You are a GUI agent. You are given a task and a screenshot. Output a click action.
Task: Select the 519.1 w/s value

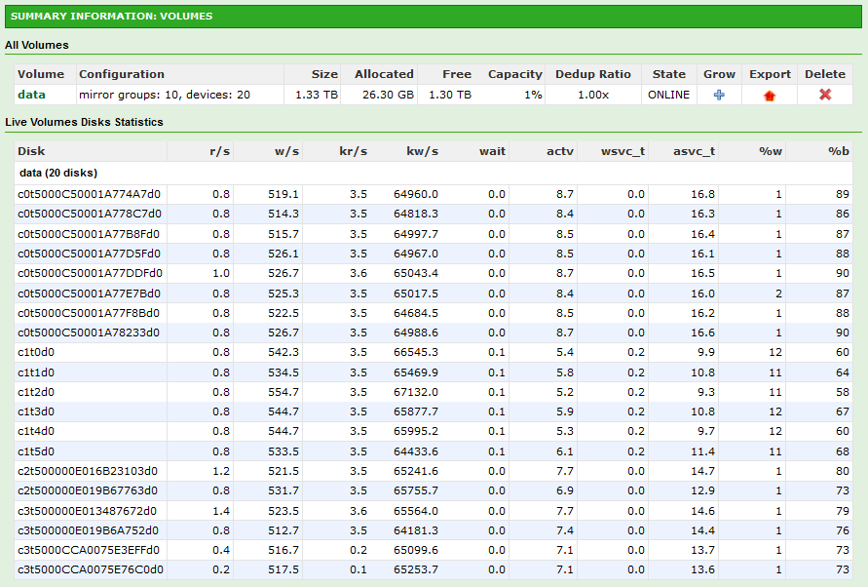tap(283, 195)
